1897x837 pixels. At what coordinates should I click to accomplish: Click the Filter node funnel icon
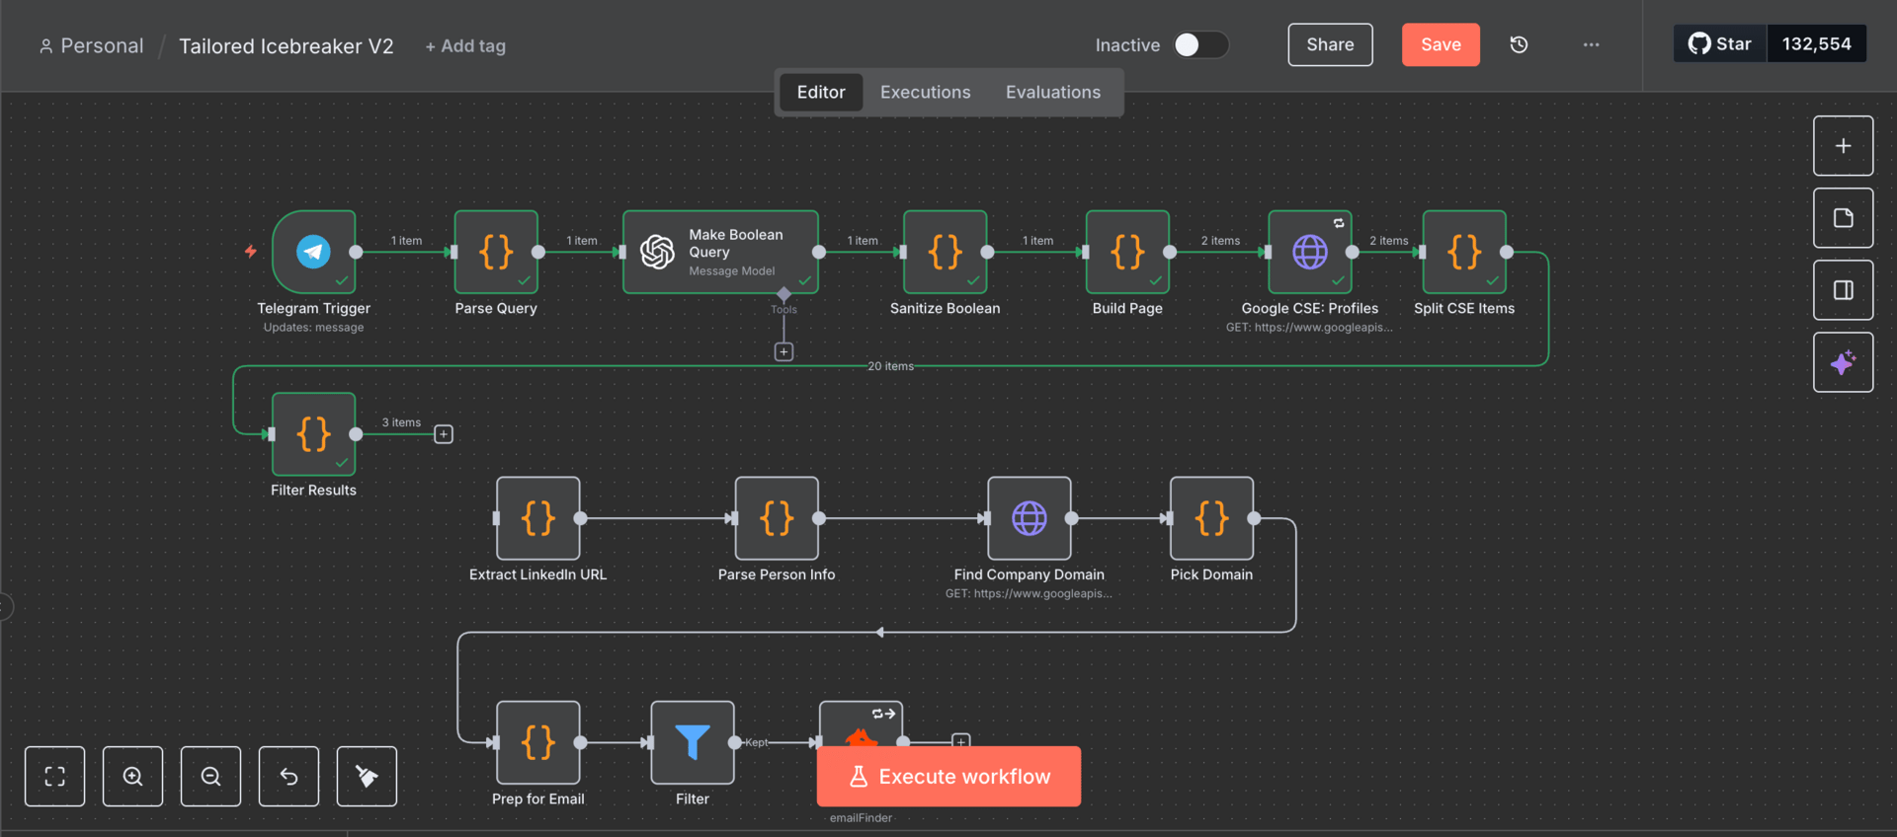(692, 742)
